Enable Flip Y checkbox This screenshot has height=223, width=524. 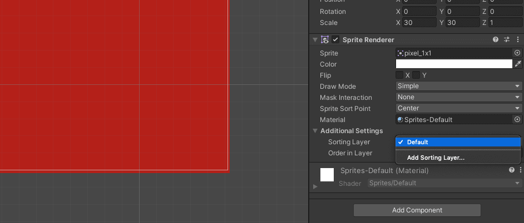(x=416, y=75)
